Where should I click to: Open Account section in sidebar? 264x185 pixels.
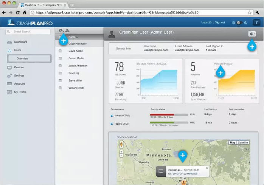(19, 84)
